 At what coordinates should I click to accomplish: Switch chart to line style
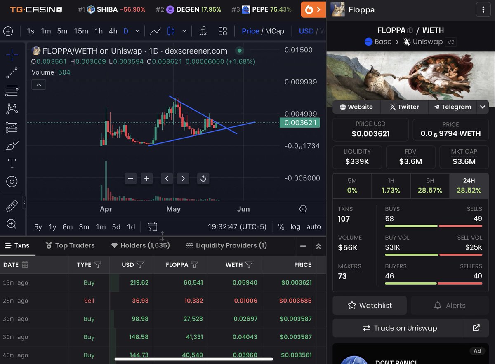(x=156, y=31)
